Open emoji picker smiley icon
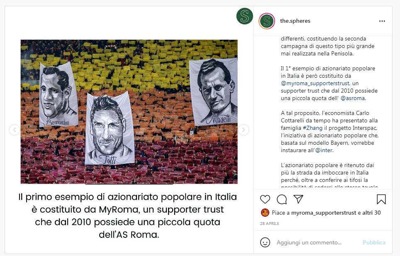Screen dimensions: 400x256 coord(265,242)
